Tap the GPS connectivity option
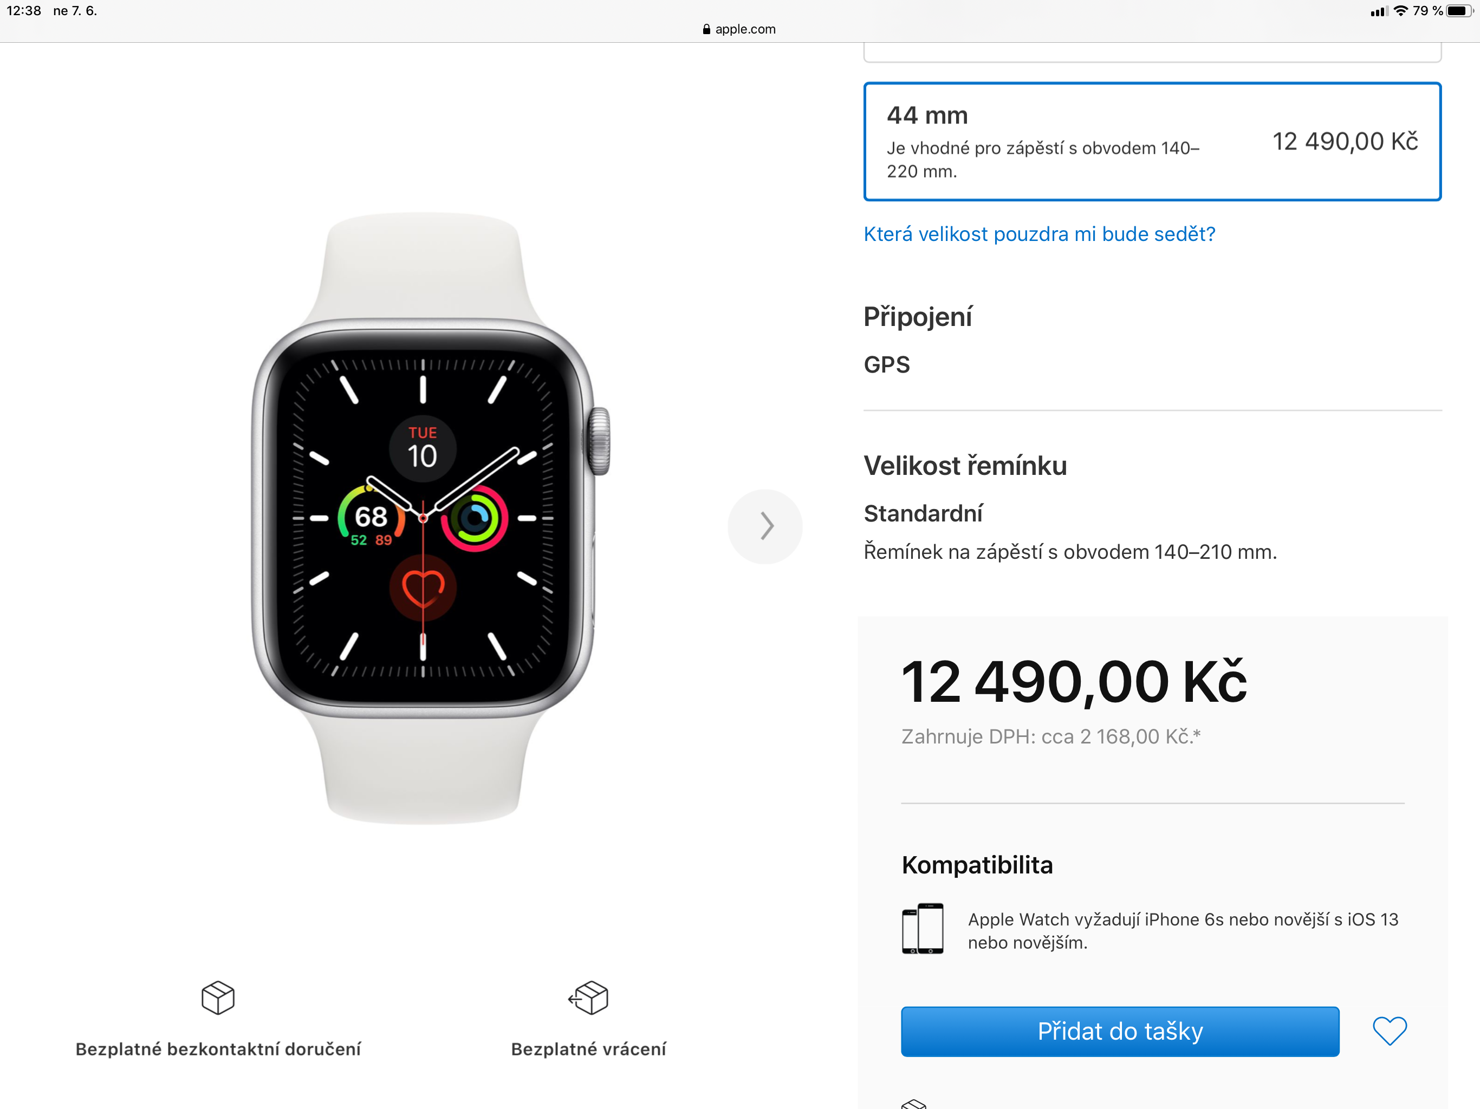This screenshot has width=1480, height=1109. pos(886,364)
